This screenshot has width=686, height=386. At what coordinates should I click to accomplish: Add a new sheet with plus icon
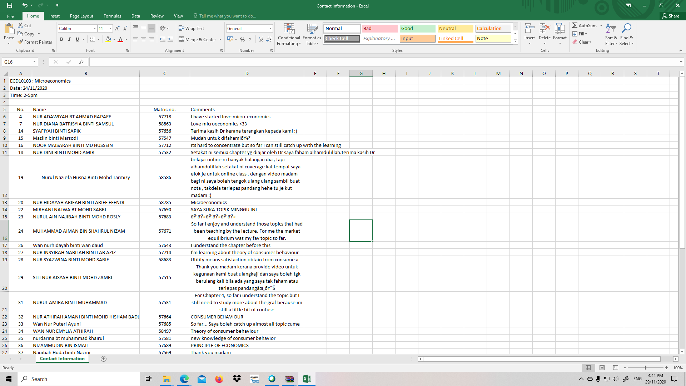[104, 359]
